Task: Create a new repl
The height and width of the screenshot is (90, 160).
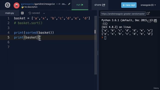Action: tap(129, 5)
